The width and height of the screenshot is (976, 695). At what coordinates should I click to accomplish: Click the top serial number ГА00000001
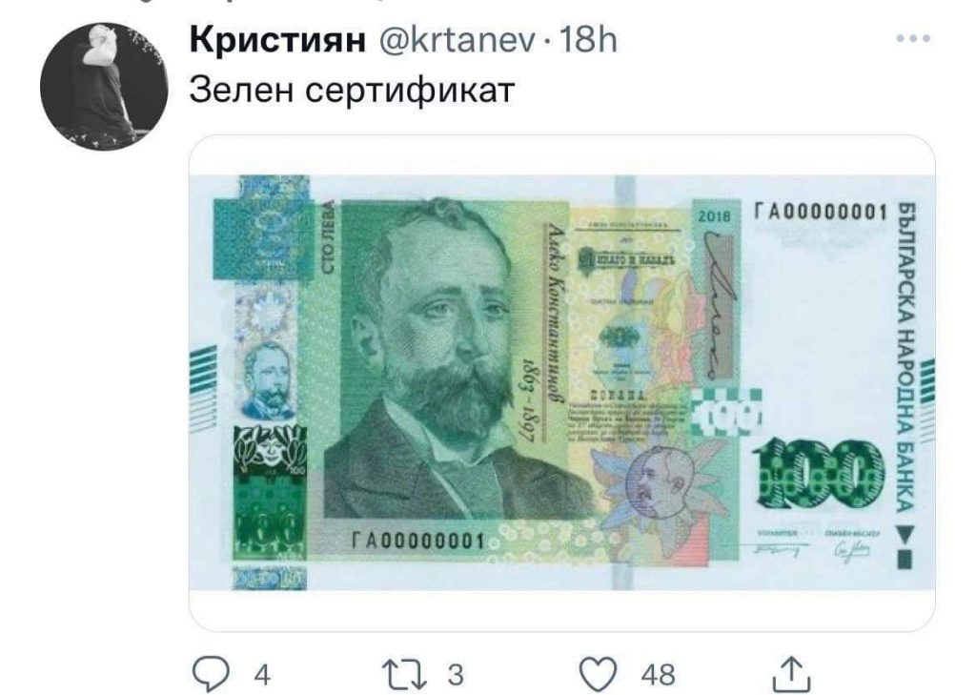[820, 213]
